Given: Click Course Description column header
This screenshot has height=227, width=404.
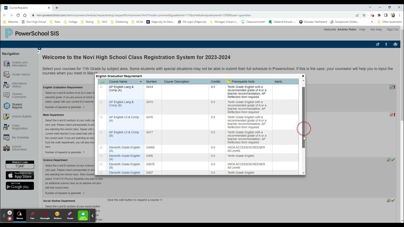Looking at the screenshot, I should 176,82.
